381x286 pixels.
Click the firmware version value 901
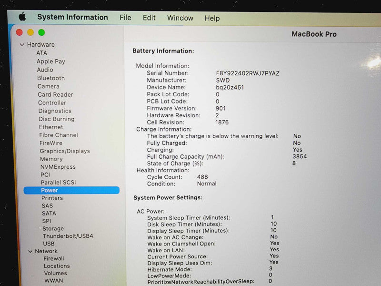click(x=221, y=108)
